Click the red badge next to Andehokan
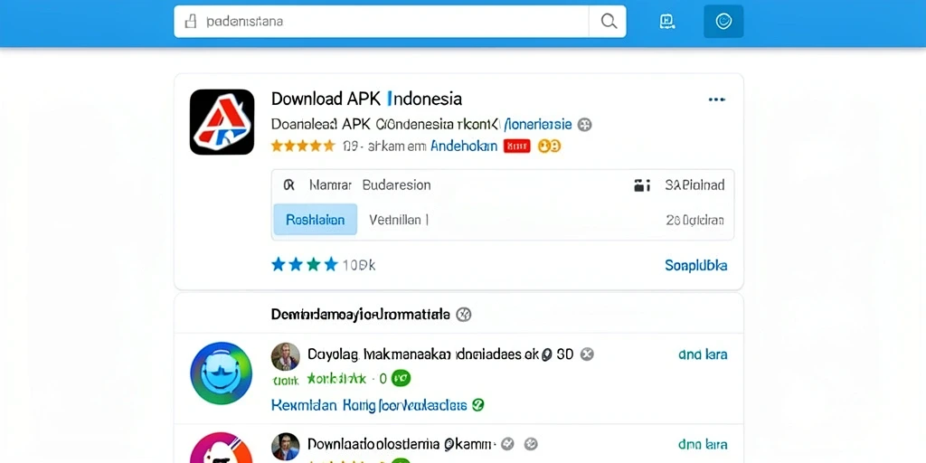This screenshot has height=463, width=926. 516,146
